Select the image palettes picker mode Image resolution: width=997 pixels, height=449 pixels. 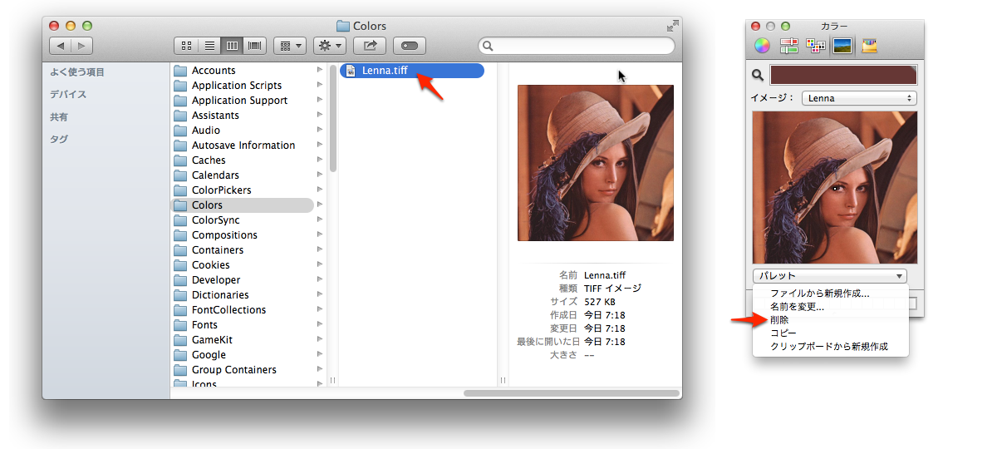tap(842, 46)
